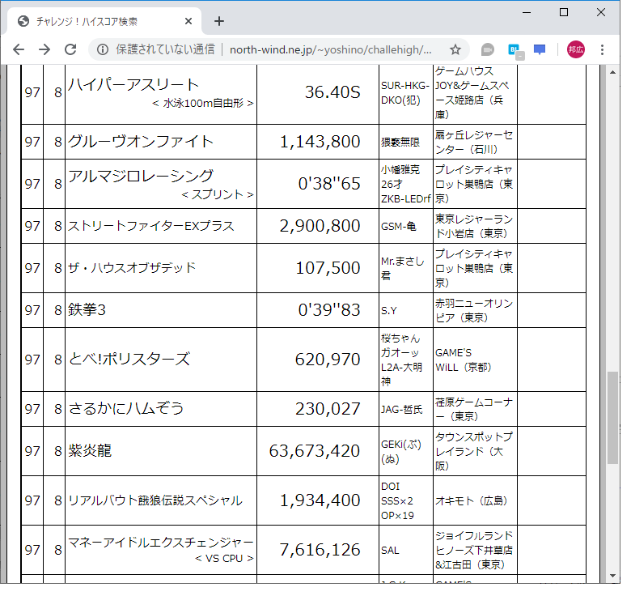
Task: Click location 赤羽ニューオリンピア（東京）
Action: tap(474, 310)
